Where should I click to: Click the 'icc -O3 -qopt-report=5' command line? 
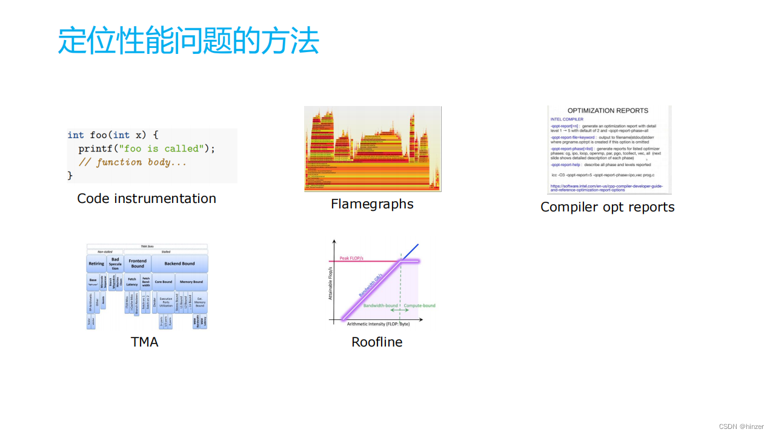pyautogui.click(x=603, y=175)
